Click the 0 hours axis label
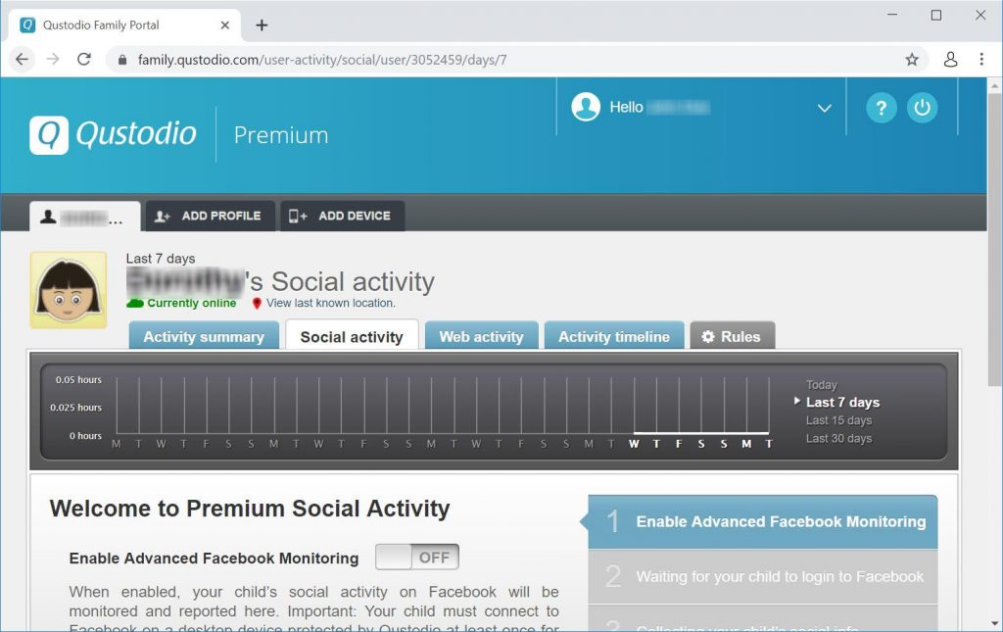The width and height of the screenshot is (1003, 632). pos(86,436)
